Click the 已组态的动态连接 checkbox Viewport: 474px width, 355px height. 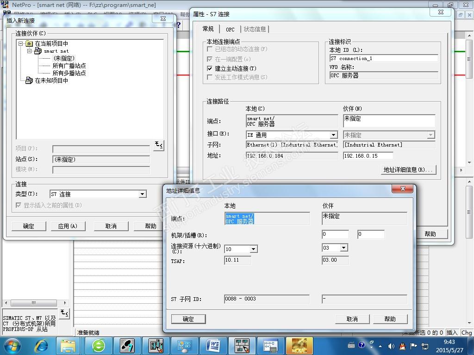(x=210, y=49)
